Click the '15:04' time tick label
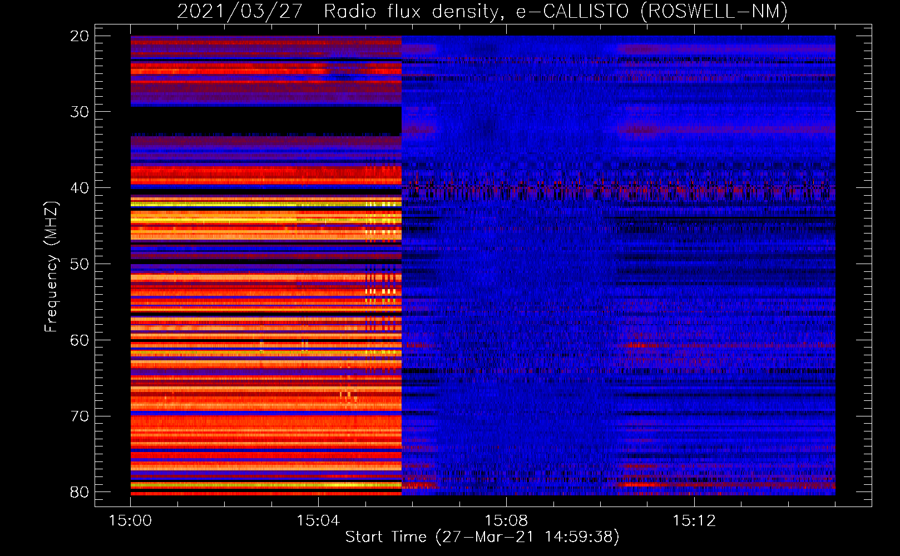Image resolution: width=900 pixels, height=556 pixels. (318, 521)
